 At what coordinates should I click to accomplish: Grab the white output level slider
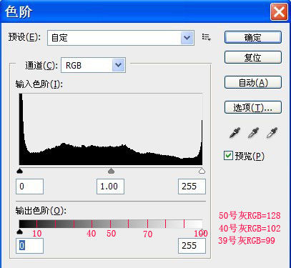202,231
